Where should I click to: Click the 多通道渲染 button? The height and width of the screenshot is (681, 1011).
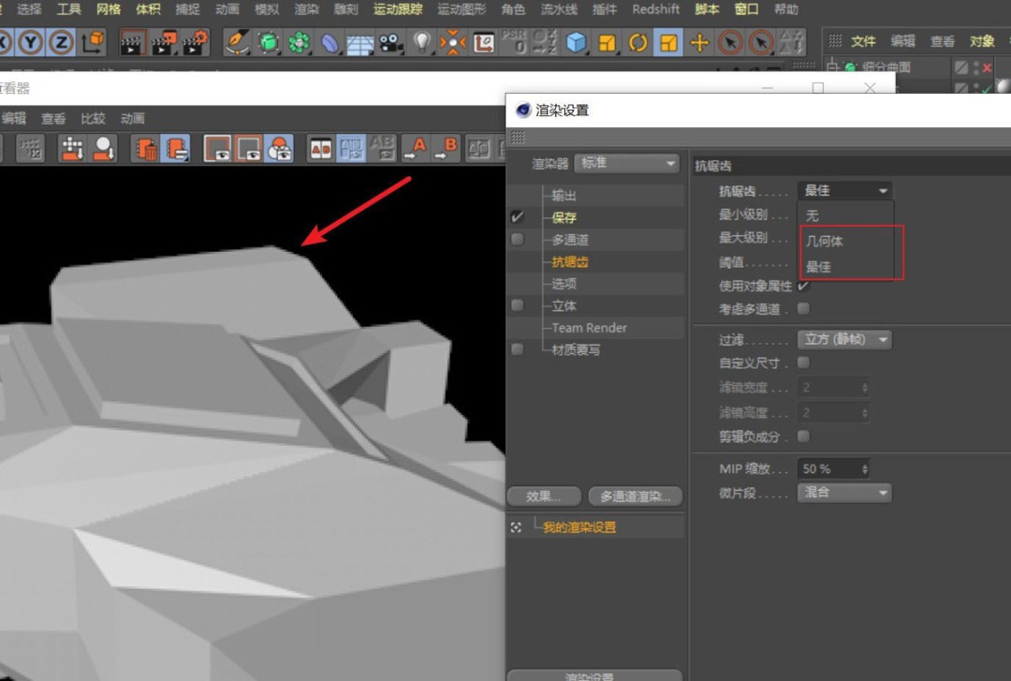[x=635, y=496]
